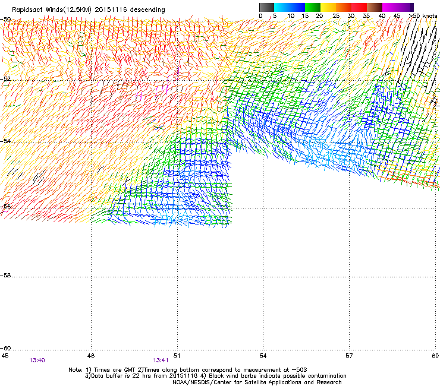The height and width of the screenshot is (386, 440).
Task: Click the yellow 20-25 knots legend swatch
Action: click(x=328, y=7)
